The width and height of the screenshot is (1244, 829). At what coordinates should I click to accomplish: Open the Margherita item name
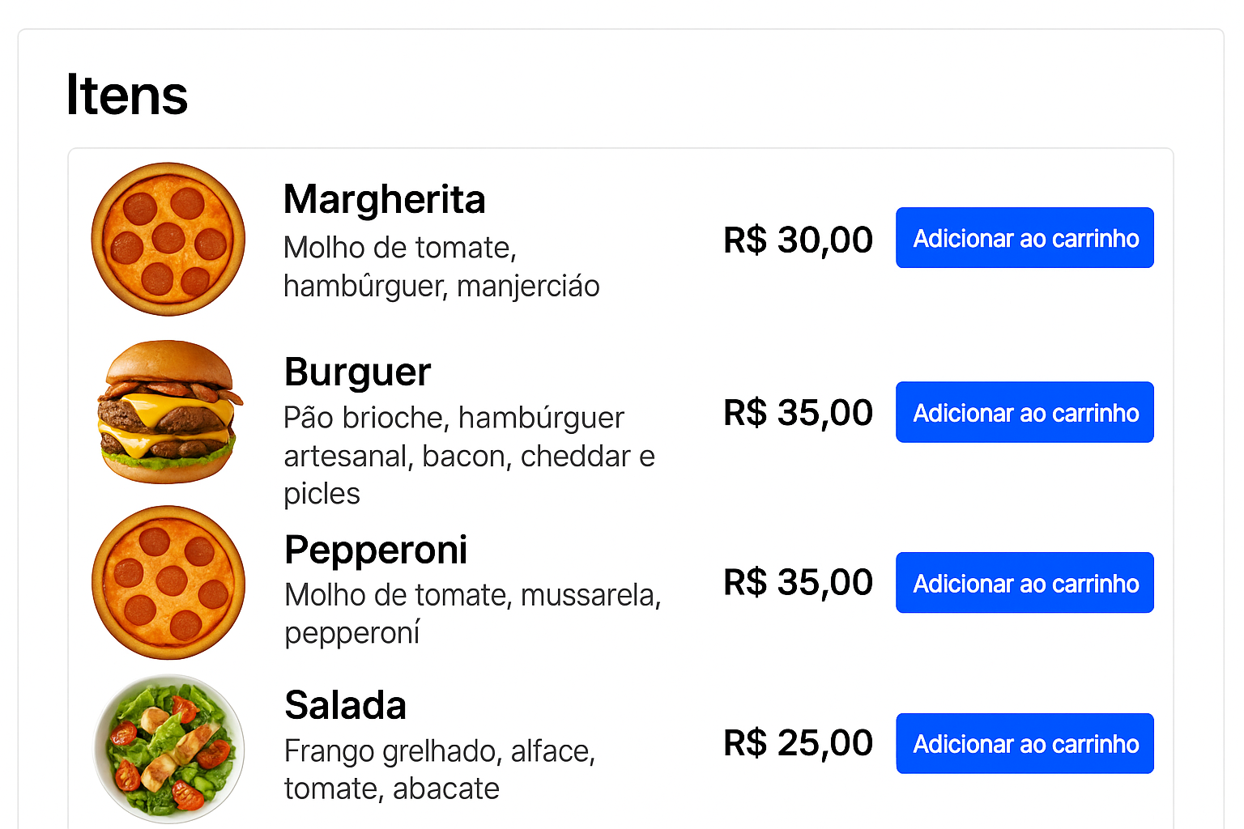[x=385, y=198]
